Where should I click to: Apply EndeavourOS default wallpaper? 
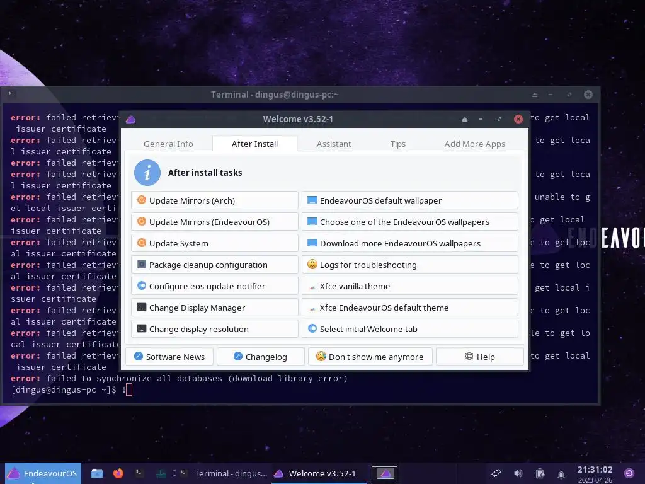pos(409,200)
